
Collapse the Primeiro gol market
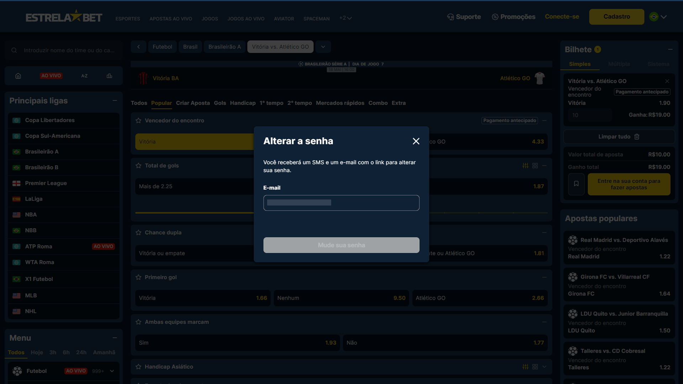click(x=544, y=277)
